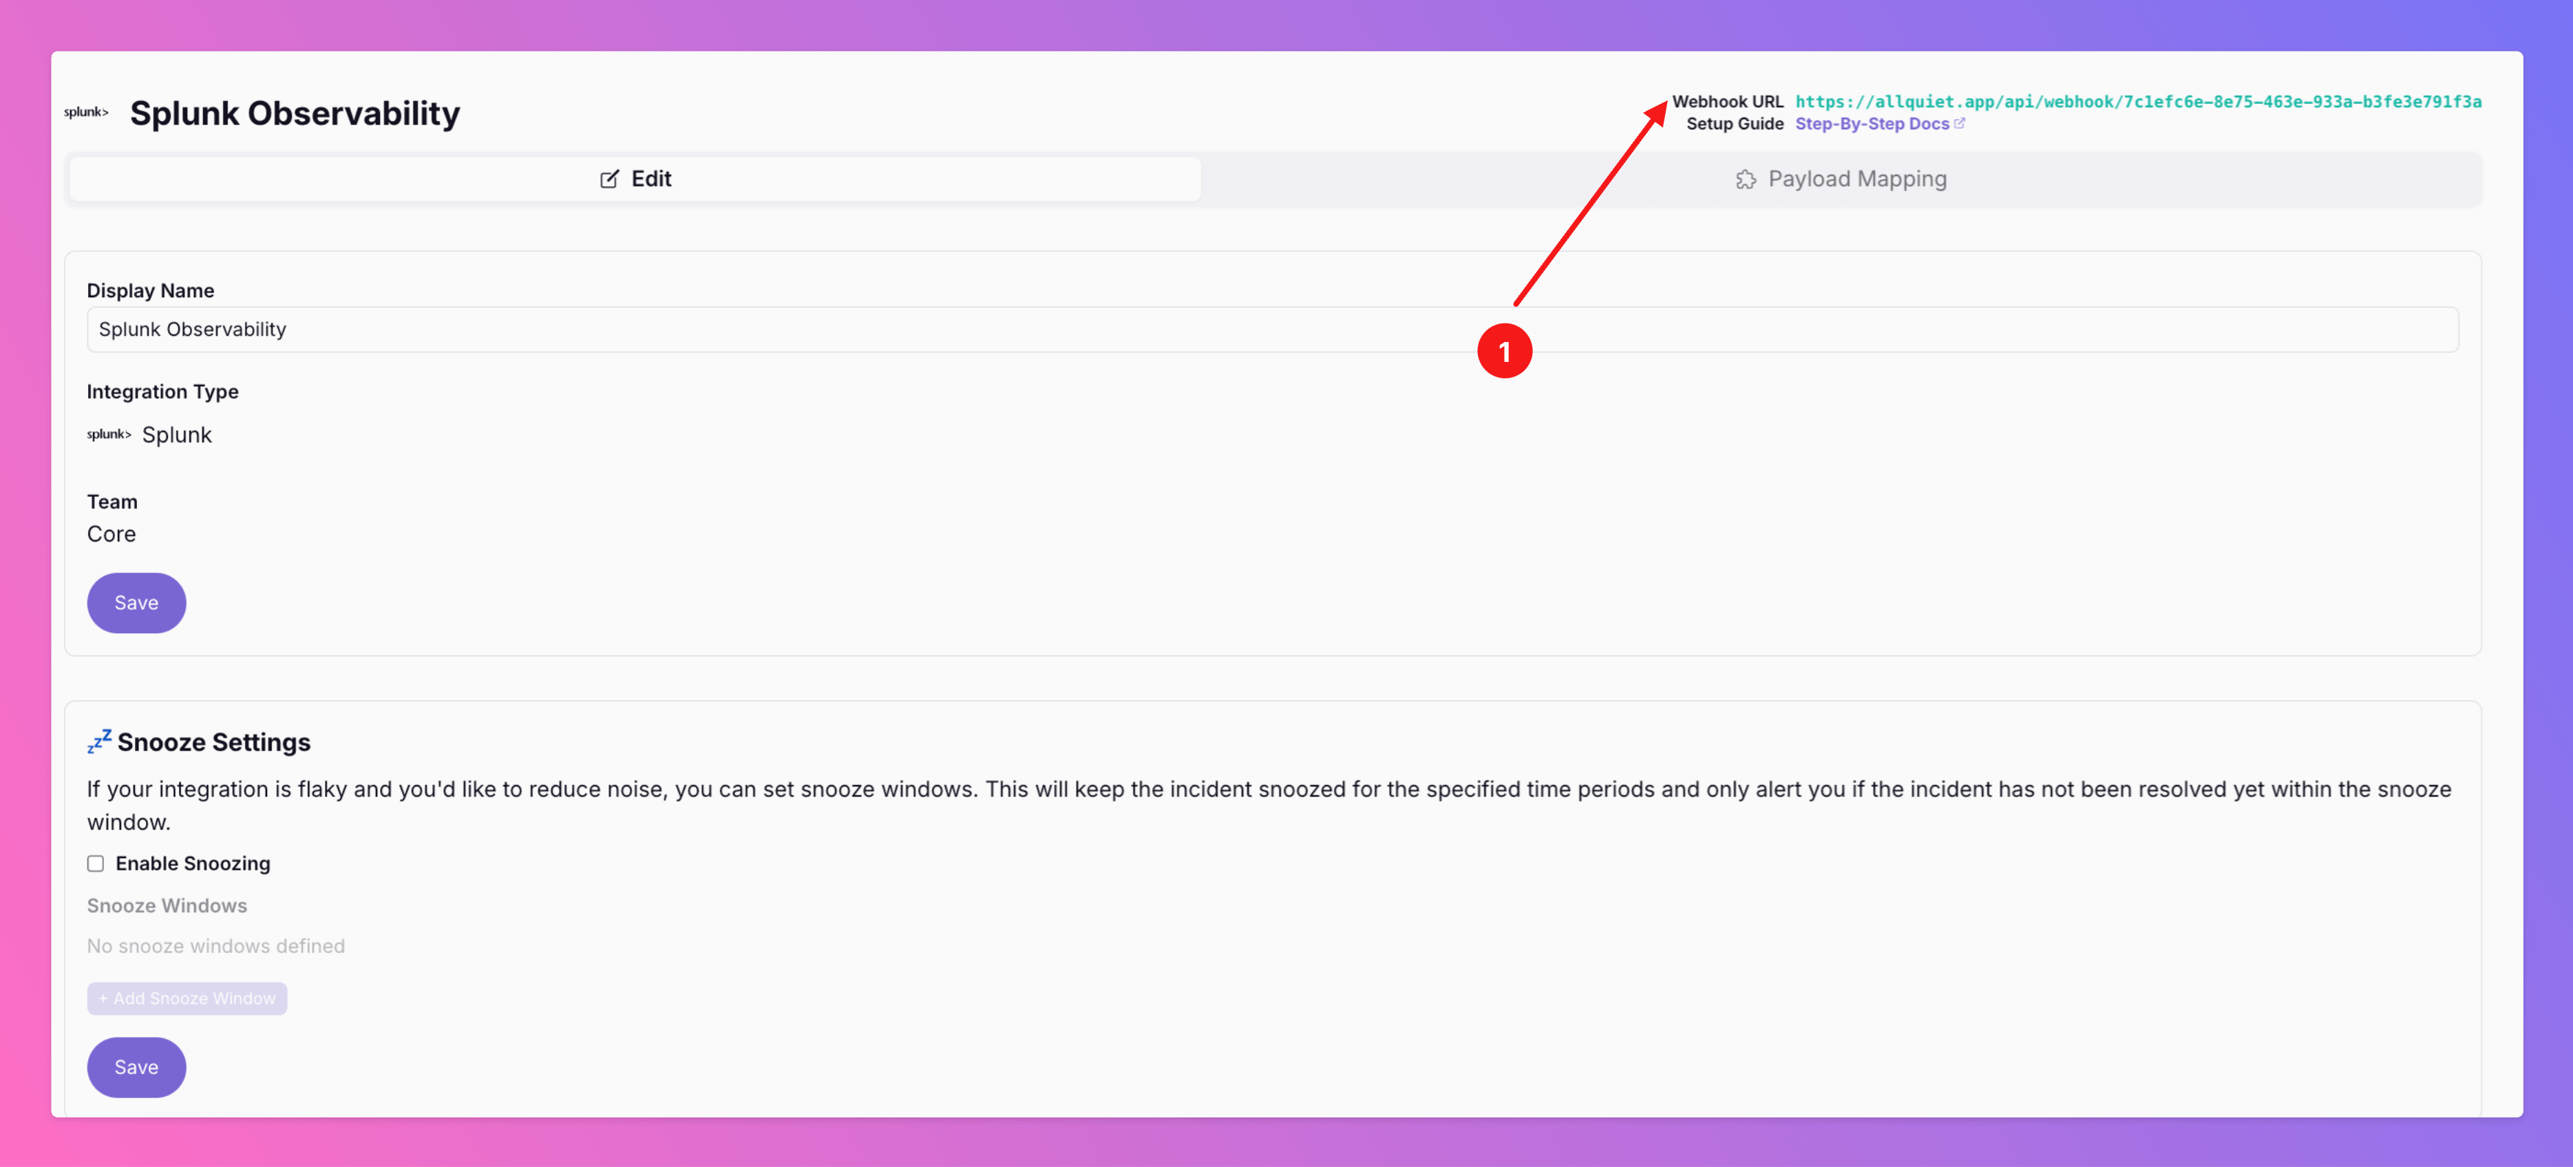This screenshot has width=2573, height=1167.
Task: Click the puzzle icon beside Payload Mapping
Action: 1745,180
